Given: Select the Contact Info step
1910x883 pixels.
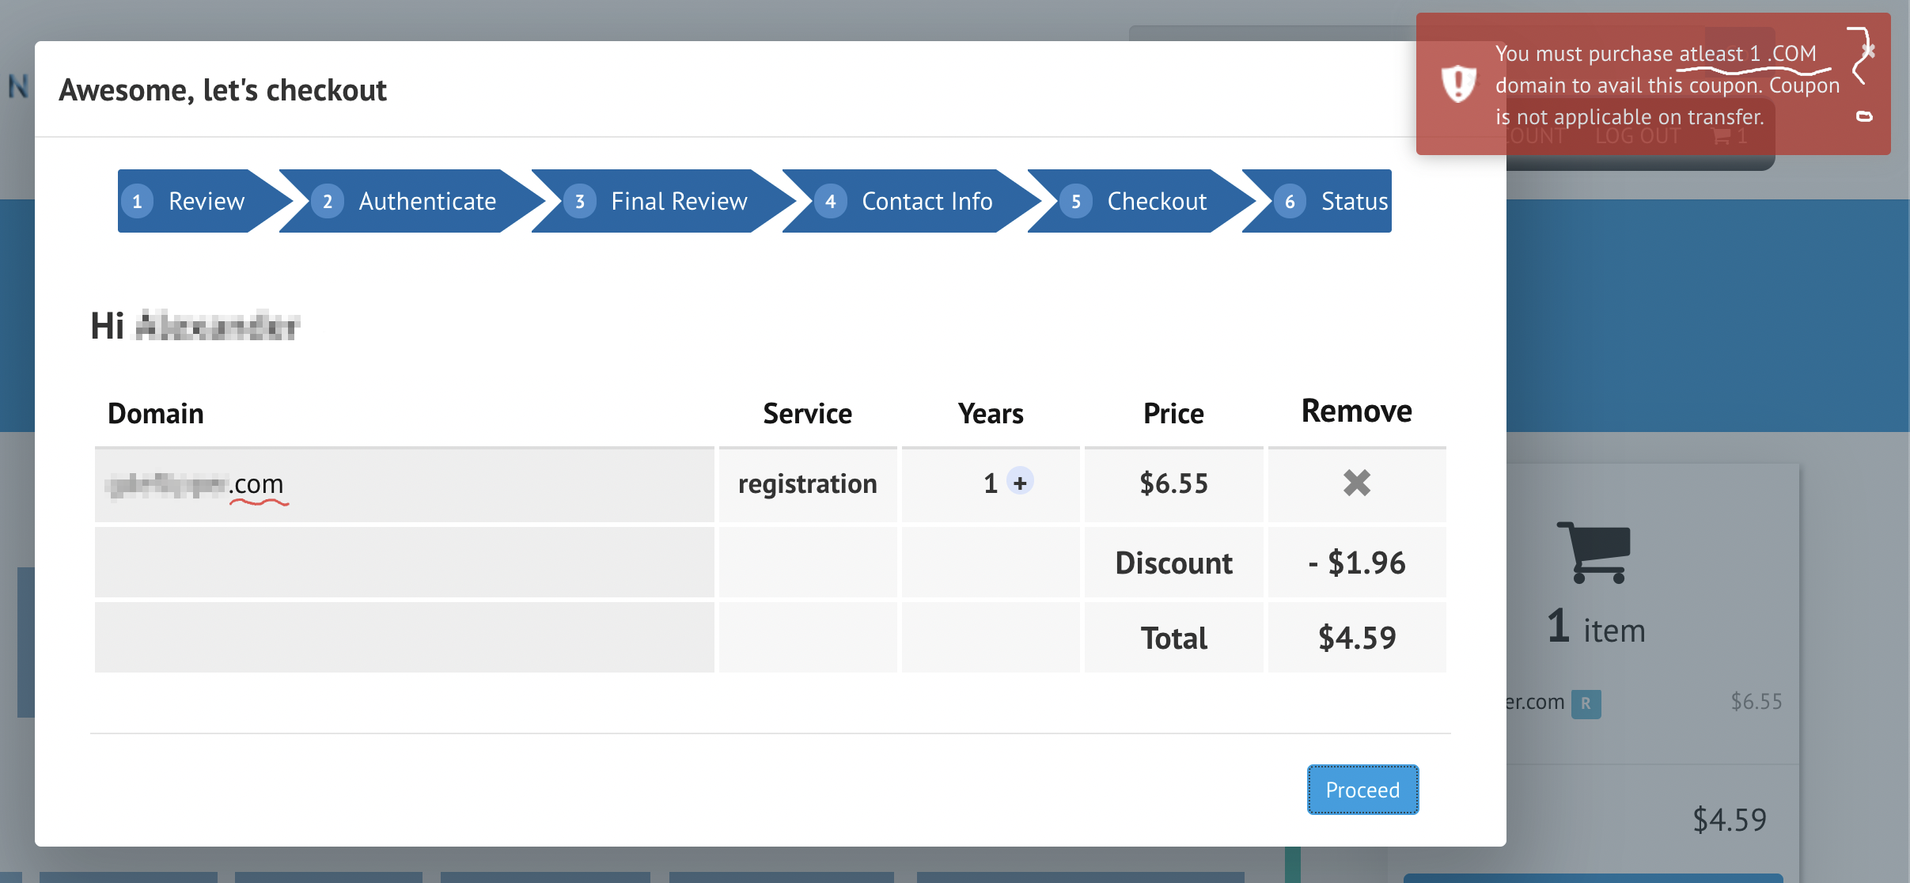Looking at the screenshot, I should pyautogui.click(x=927, y=201).
